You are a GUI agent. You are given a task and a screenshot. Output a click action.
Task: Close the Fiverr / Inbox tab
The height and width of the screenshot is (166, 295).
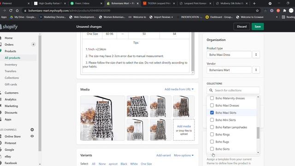[x=101, y=3]
